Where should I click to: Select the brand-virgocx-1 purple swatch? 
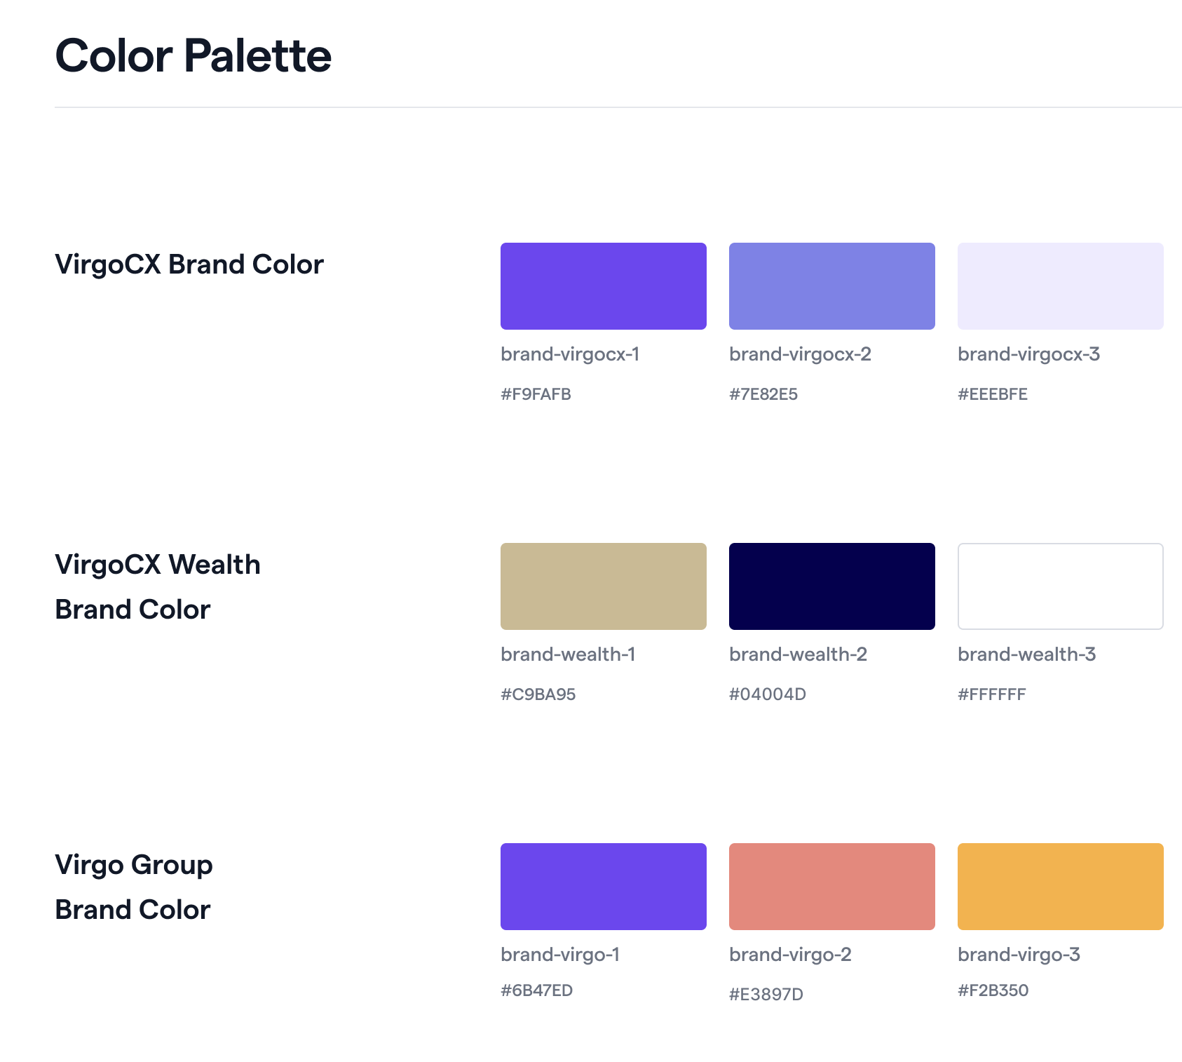[603, 286]
